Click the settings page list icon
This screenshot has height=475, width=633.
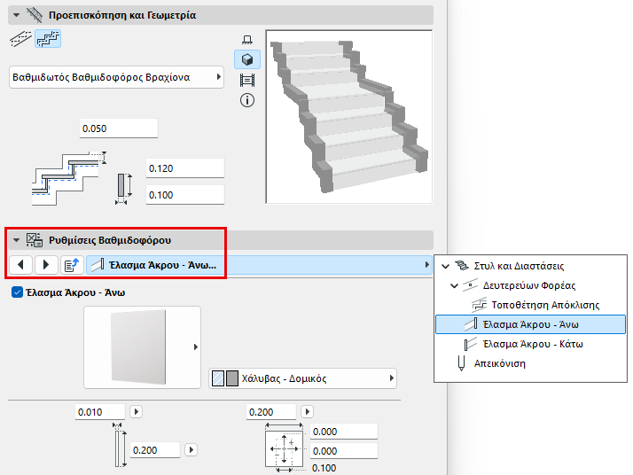(x=72, y=265)
